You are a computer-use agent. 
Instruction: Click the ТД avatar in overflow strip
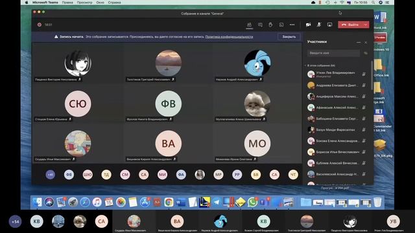[x=106, y=175]
